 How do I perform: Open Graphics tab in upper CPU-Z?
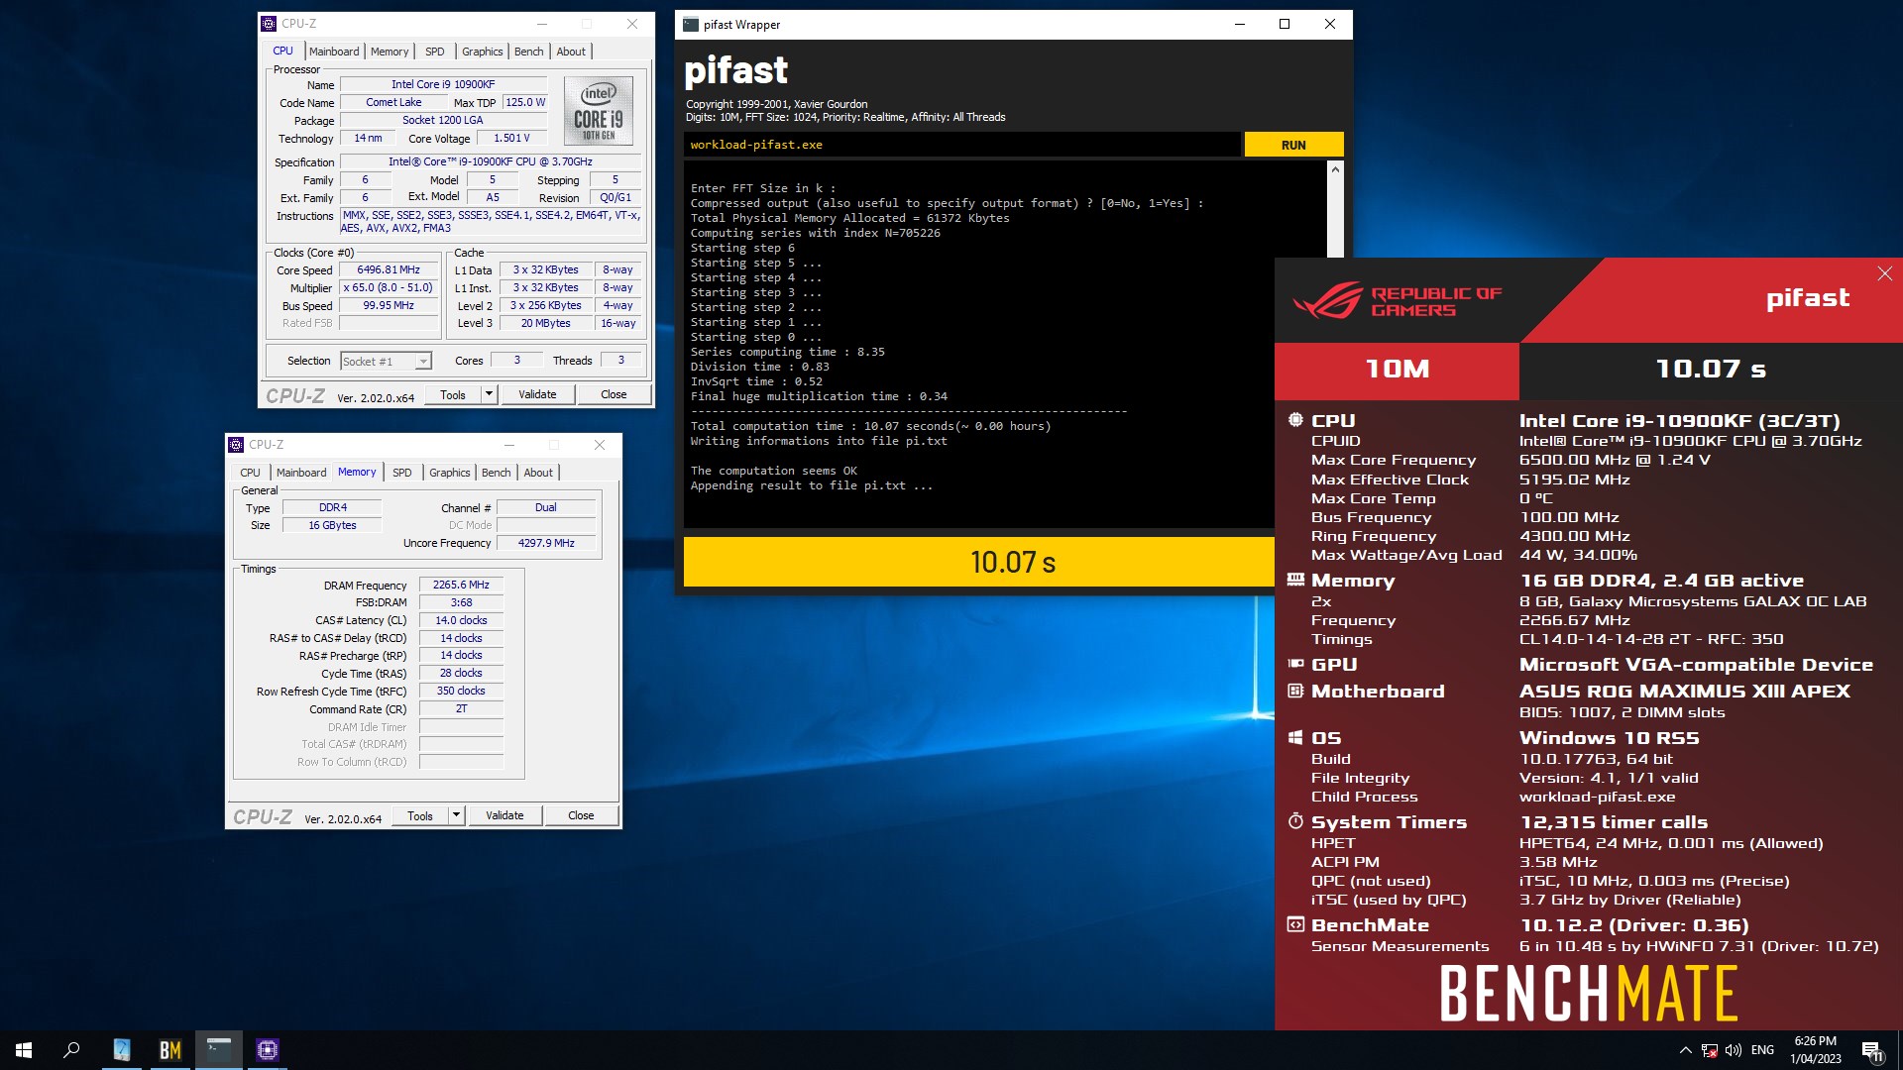click(x=483, y=52)
